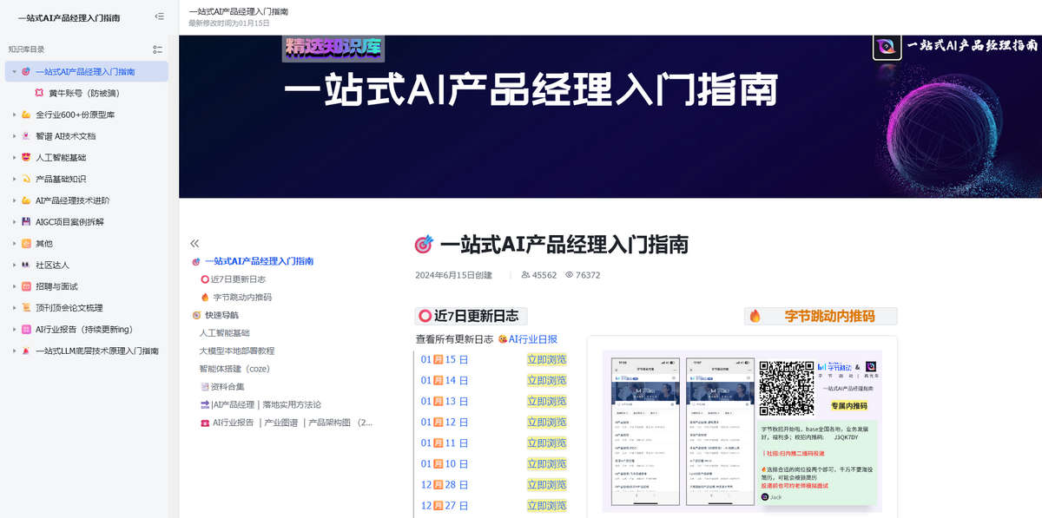The width and height of the screenshot is (1042, 518).
Task: Click the logo icon in banner top-right
Action: click(x=887, y=46)
